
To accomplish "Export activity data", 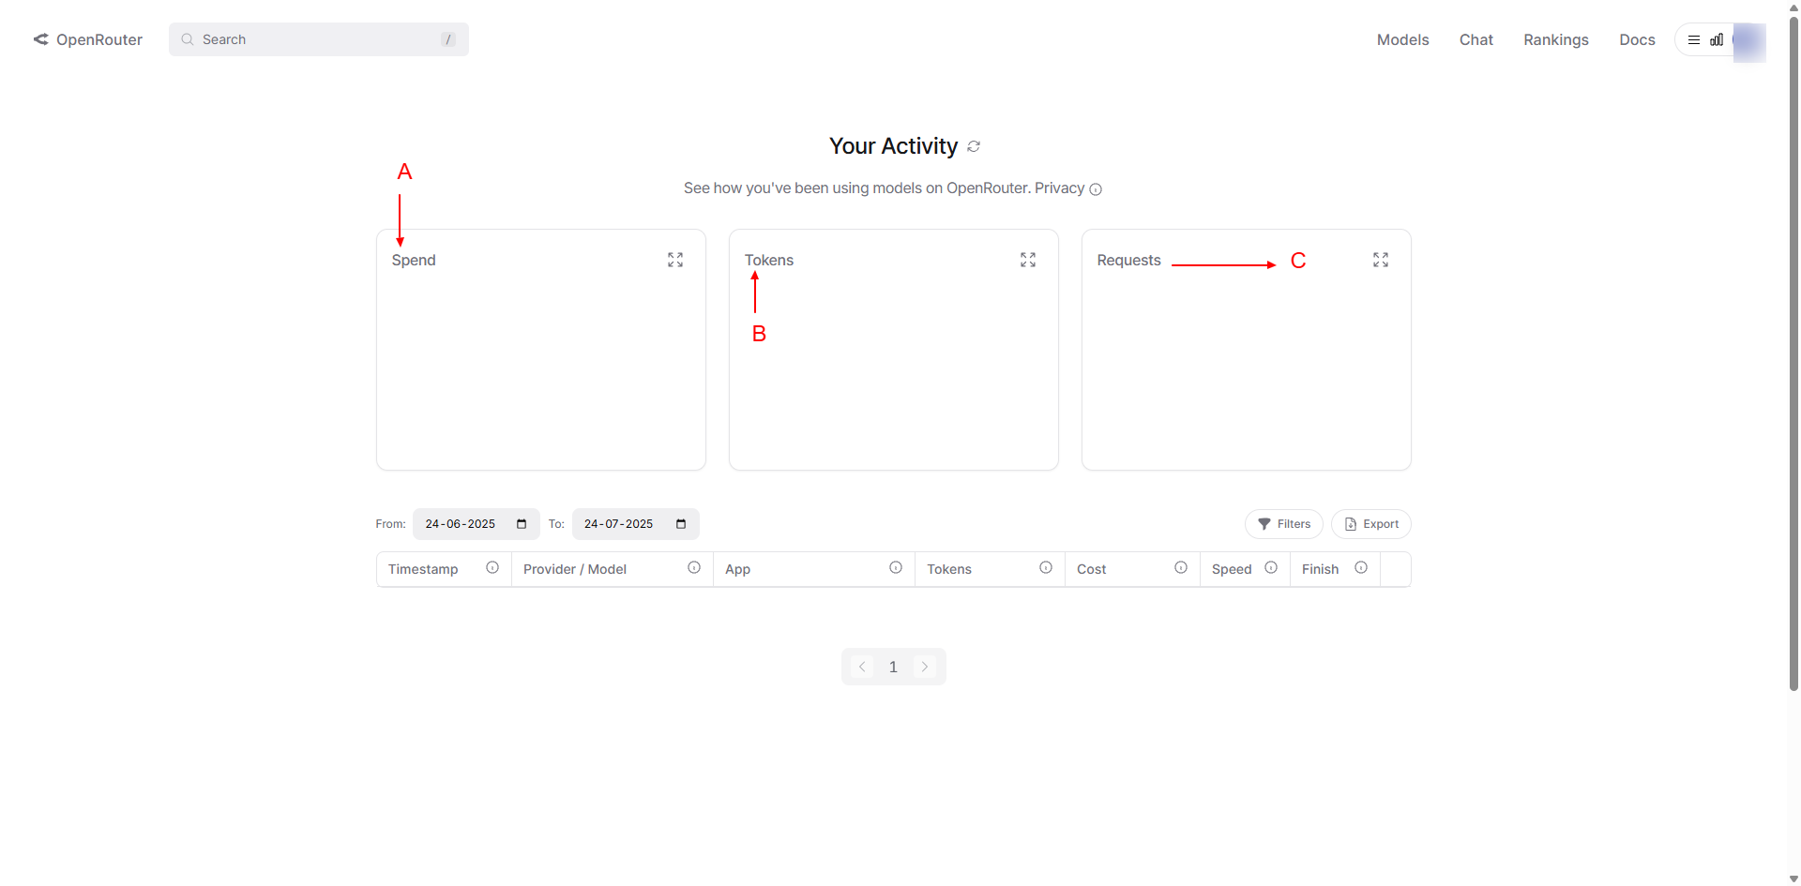I will click(1371, 524).
